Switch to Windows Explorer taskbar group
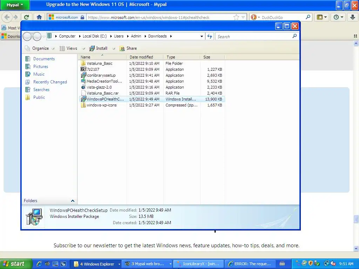 (x=95, y=264)
